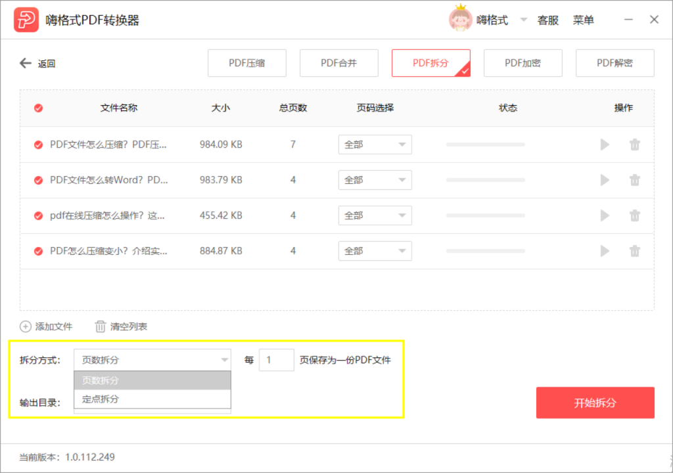This screenshot has height=473, width=673.
Task: Click file name PDF文件怎么转Word？PD...
Action: click(x=108, y=180)
